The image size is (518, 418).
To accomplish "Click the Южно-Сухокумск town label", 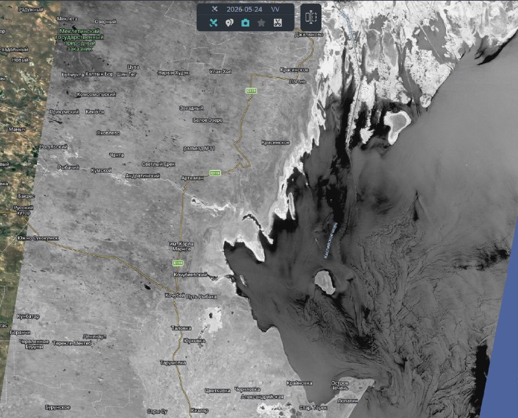I will pos(38,238).
